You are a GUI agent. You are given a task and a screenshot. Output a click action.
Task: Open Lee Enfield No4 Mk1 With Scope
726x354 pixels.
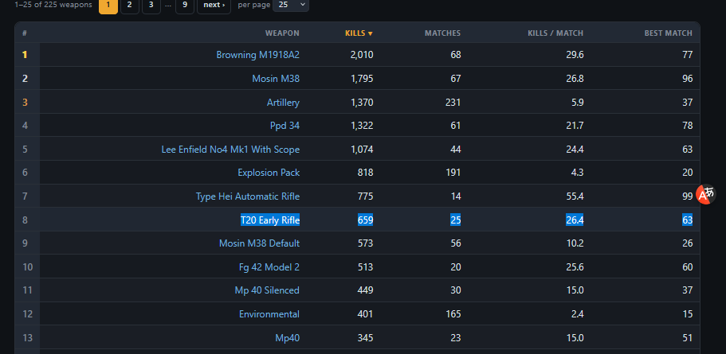(x=230, y=150)
